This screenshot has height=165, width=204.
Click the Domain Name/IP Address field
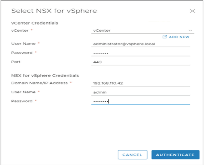click(140, 83)
